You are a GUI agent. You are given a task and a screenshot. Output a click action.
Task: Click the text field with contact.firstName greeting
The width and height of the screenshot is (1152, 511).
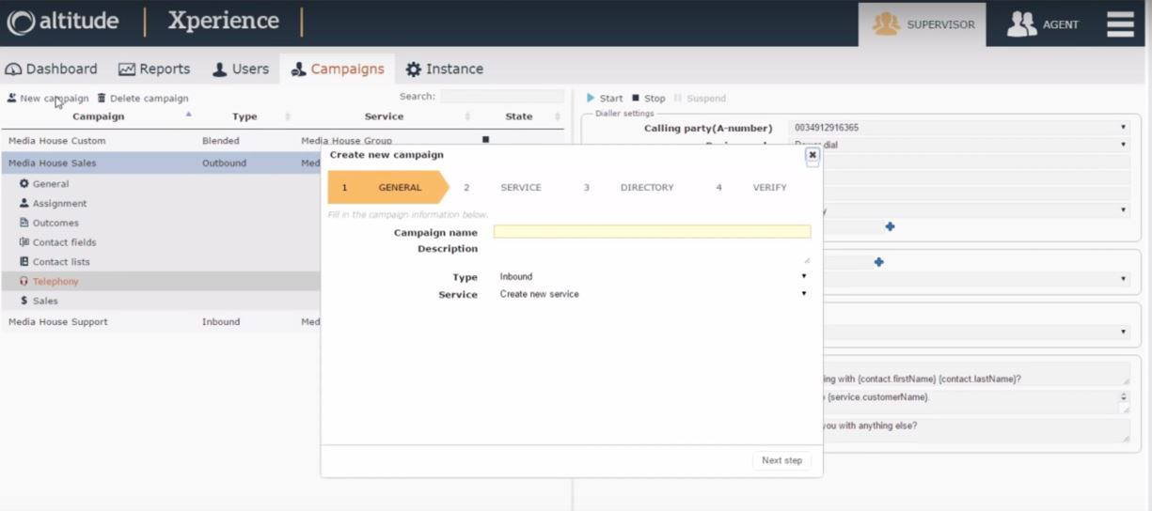(976, 375)
